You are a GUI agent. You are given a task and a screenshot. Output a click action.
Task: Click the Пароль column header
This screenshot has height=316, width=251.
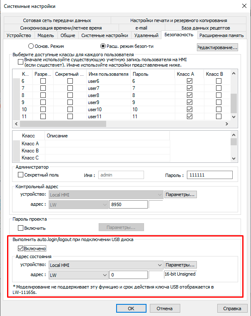click(153, 74)
